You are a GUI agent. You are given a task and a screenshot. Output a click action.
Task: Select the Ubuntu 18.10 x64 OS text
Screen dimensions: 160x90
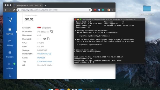(x=45, y=65)
